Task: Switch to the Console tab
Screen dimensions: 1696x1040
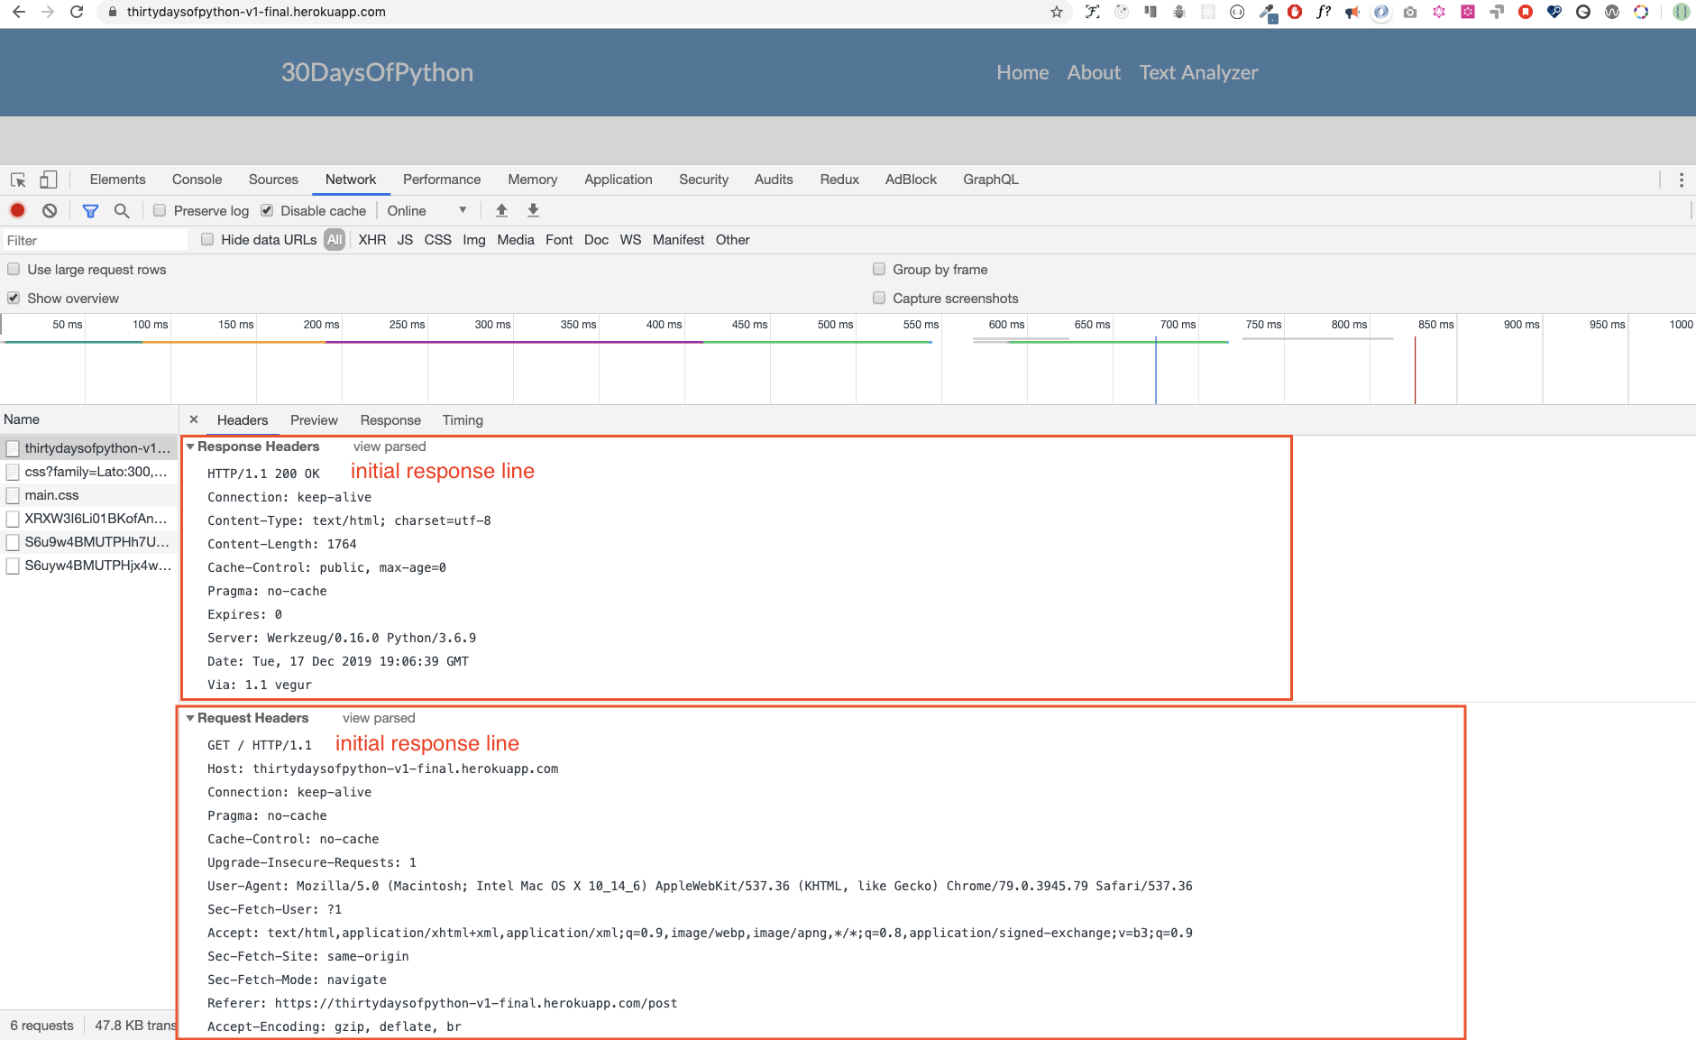Action: pyautogui.click(x=197, y=179)
